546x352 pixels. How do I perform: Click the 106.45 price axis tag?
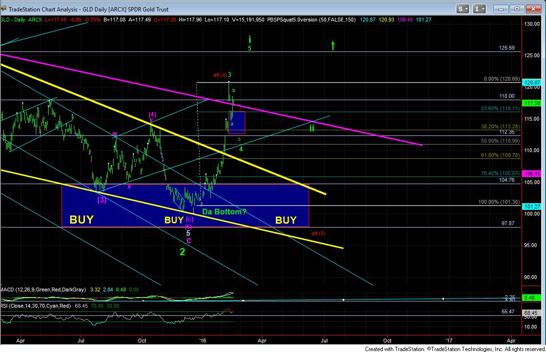click(x=533, y=174)
